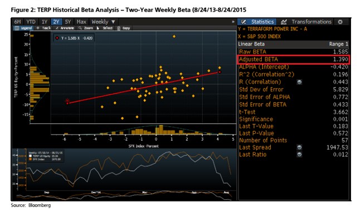
Task: Click the Transformations chart icon
Action: [x=284, y=22]
